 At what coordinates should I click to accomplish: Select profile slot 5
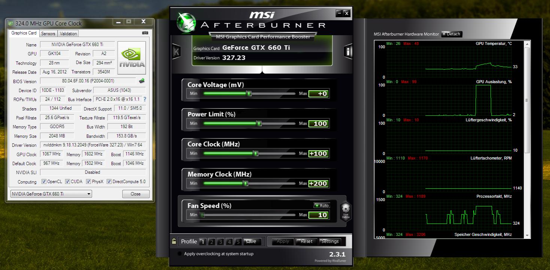tap(238, 242)
